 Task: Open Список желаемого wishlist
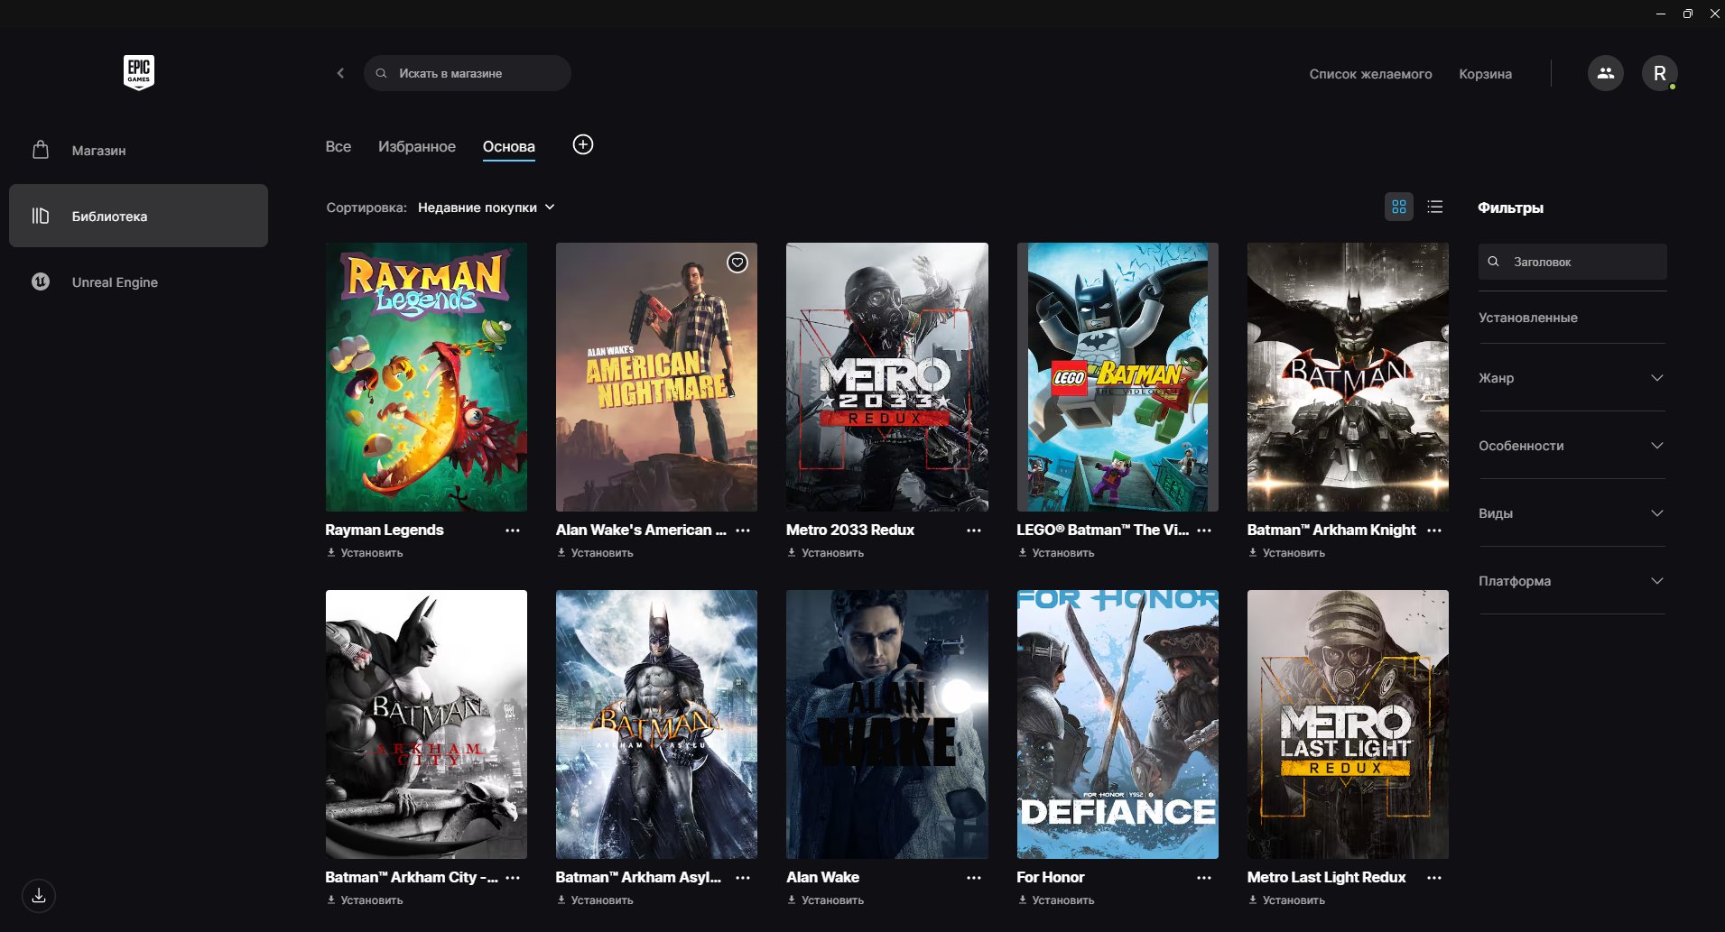pos(1370,74)
